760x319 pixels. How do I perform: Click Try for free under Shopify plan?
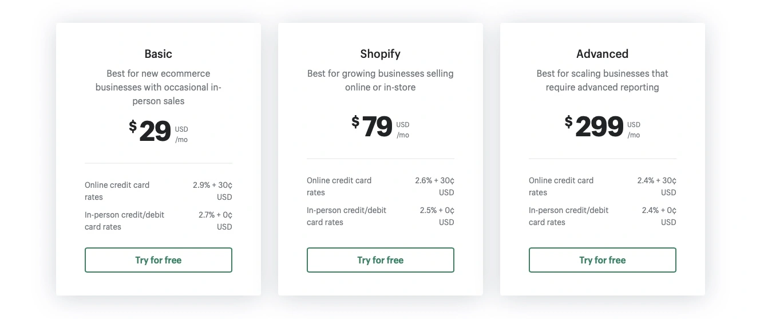[x=380, y=260]
